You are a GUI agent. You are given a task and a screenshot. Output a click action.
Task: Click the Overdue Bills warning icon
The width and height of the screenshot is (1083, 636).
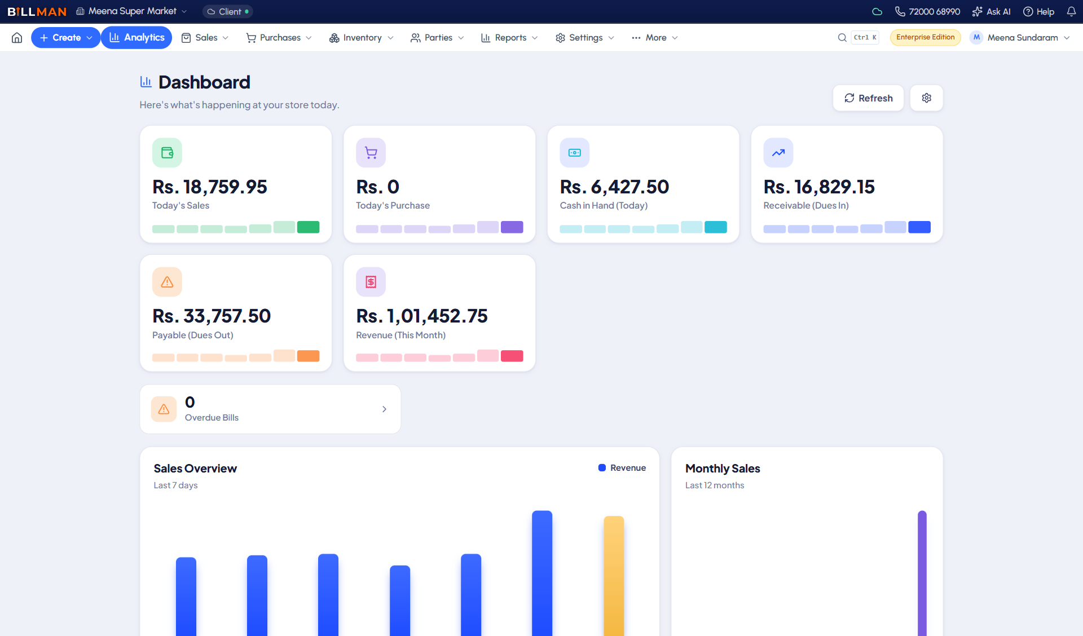tap(164, 409)
